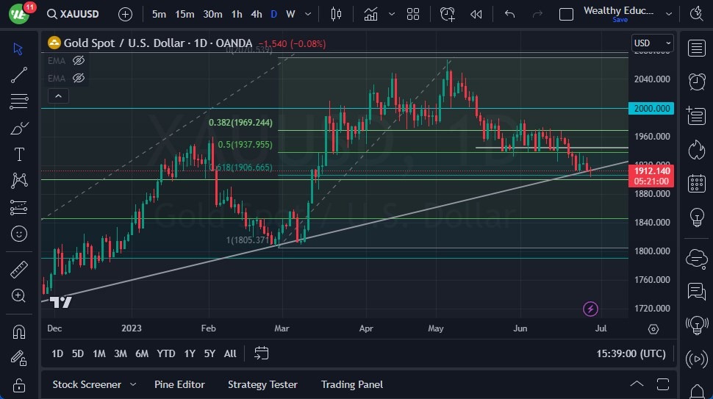
Task: Toggle stay in drawing mode
Action: point(18,359)
